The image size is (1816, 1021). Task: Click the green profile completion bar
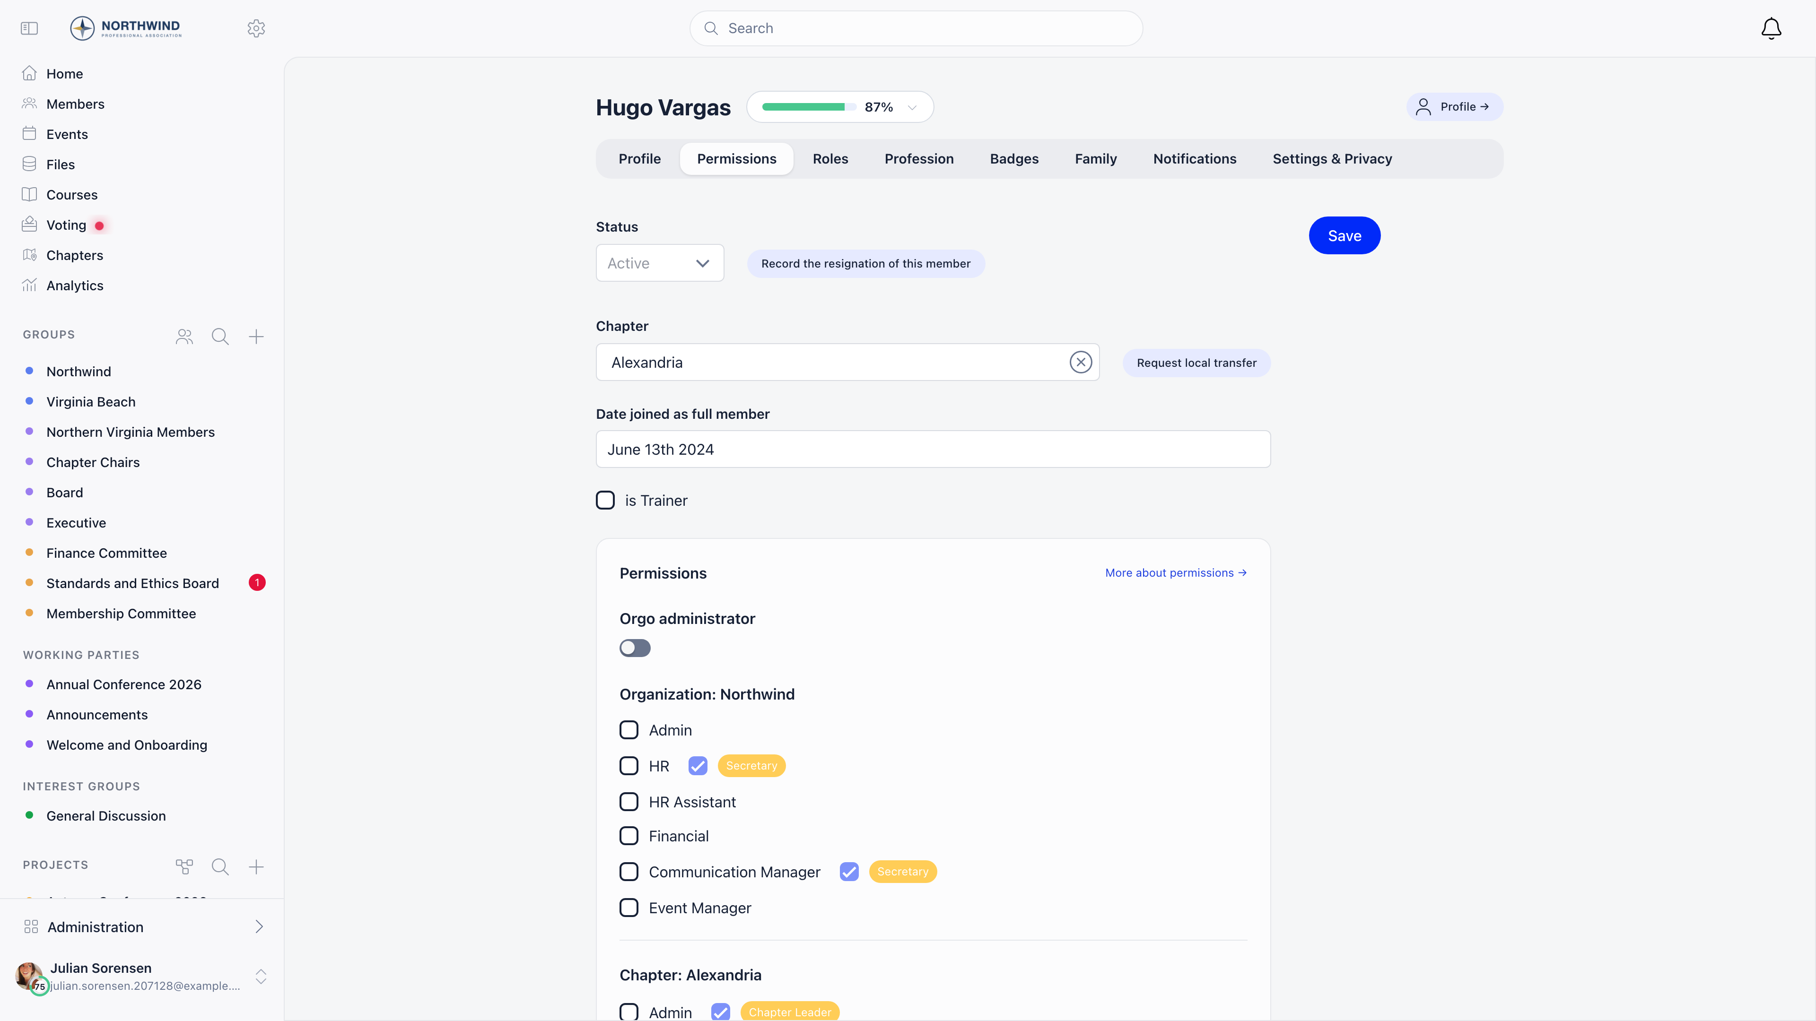pos(809,107)
